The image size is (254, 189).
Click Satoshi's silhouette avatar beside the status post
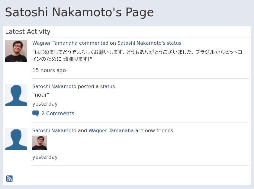[x=16, y=95]
